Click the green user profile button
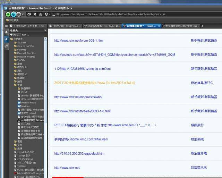Screen dimensions: 222x178 [x=8, y=14]
